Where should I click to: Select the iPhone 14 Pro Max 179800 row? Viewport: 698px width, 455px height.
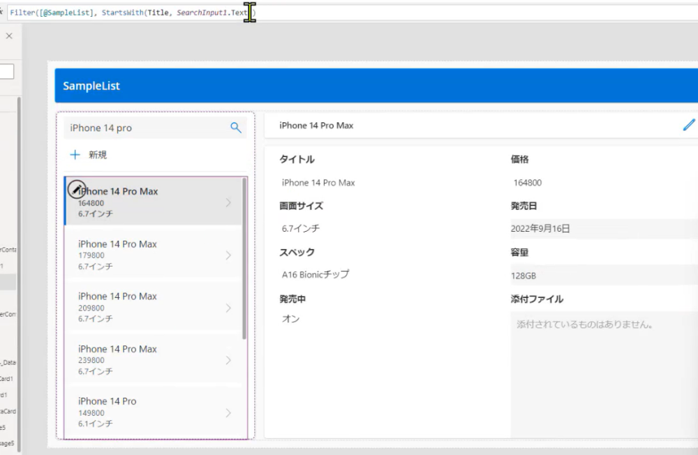[154, 255]
